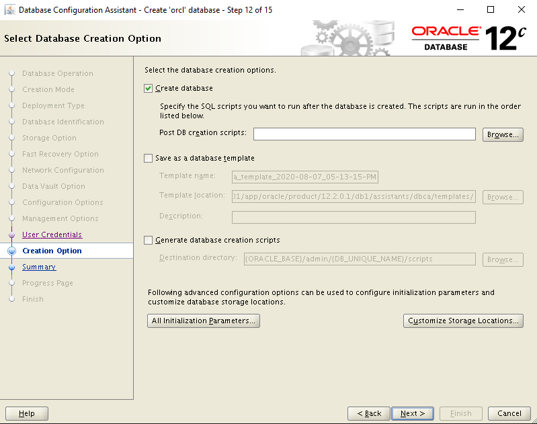Open All Initialization Parameters dialog

point(204,321)
